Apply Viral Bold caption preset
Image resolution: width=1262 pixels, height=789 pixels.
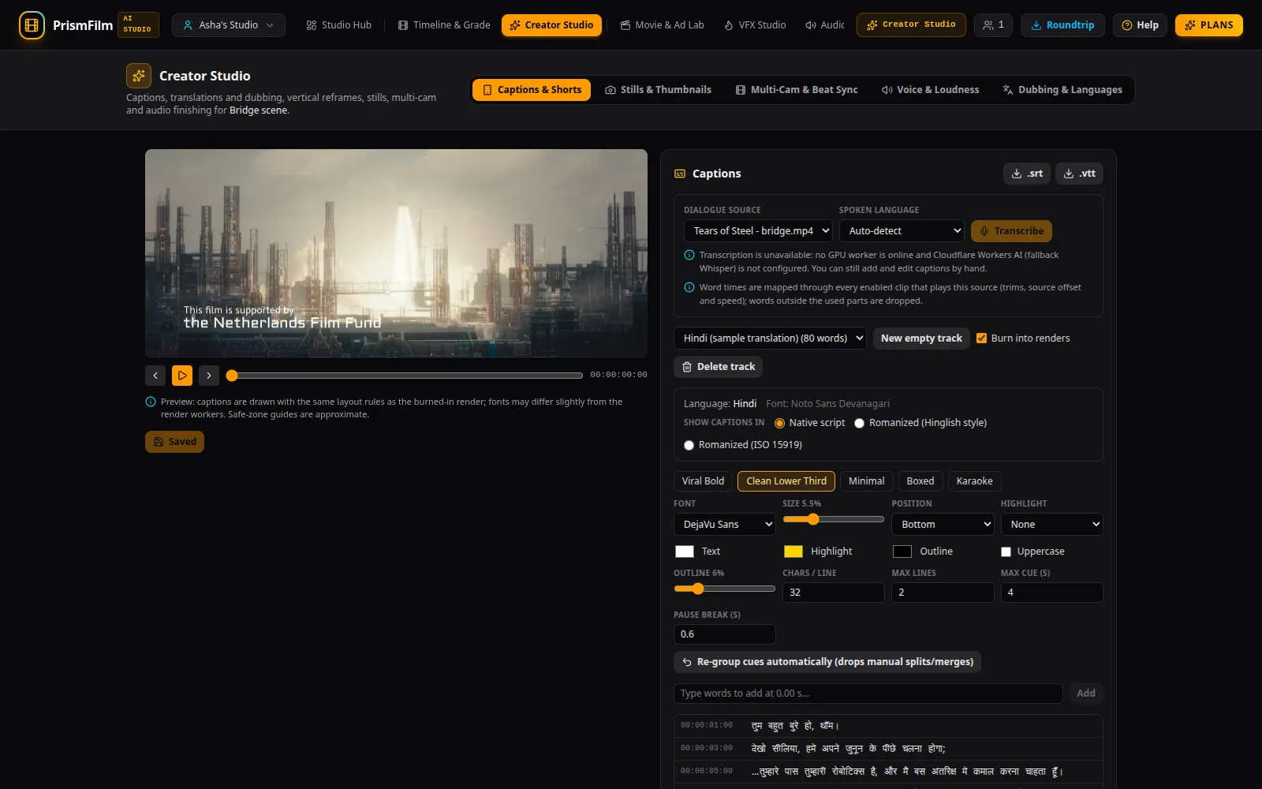click(703, 481)
